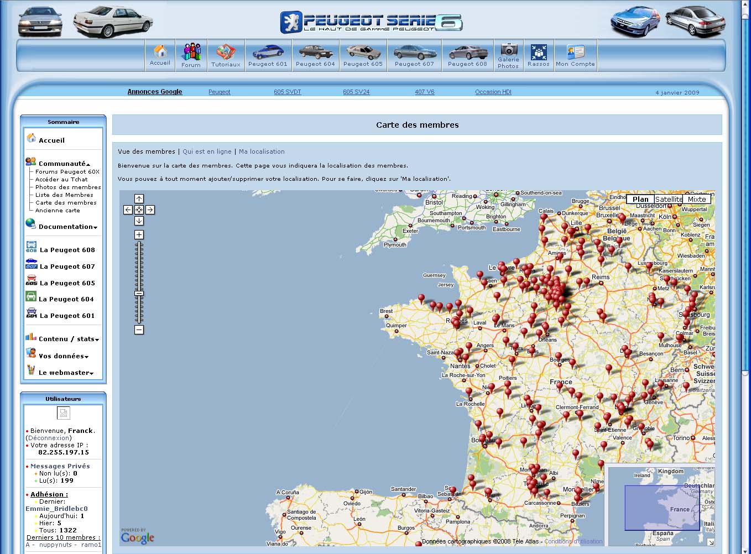Pan the map up with the arrow button
Viewport: 751px width, 554px height.
click(x=139, y=198)
